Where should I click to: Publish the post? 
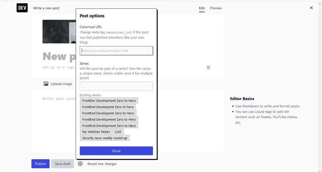[41, 164]
